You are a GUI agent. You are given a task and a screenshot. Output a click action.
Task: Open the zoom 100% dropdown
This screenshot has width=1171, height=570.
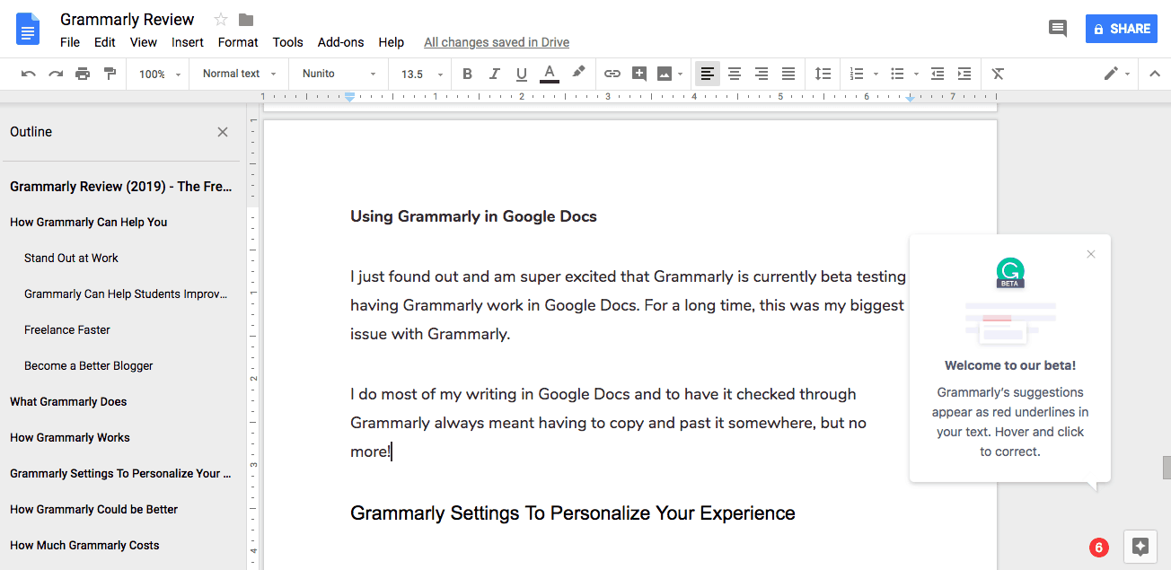[160, 74]
